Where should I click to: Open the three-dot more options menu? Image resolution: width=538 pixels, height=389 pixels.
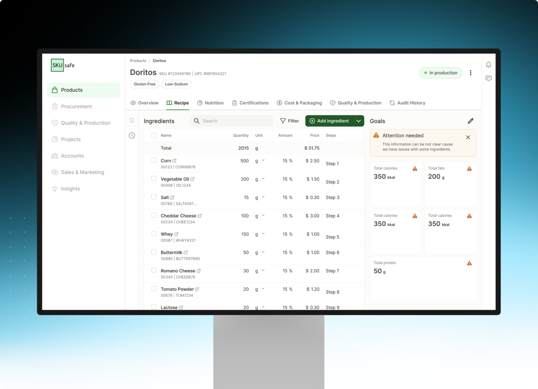pos(471,73)
